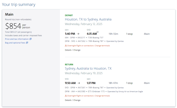Open the Bag and optional fees link
This screenshot has width=177, height=108.
[x=15, y=43]
